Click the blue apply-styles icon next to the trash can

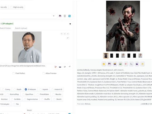[x=70, y=16]
